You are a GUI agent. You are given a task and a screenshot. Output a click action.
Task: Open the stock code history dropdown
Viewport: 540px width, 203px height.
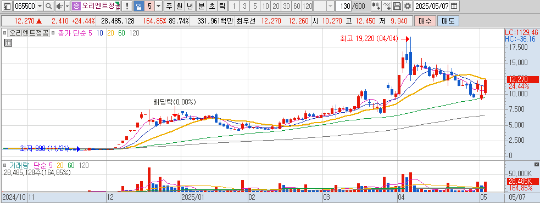[40, 6]
